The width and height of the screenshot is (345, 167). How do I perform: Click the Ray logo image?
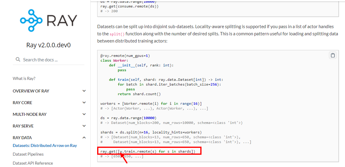(48, 20)
